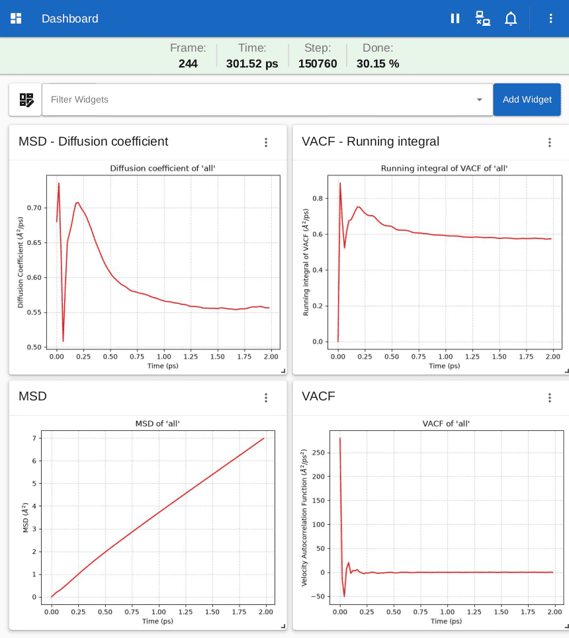Click the 'MSD' widget title text
The image size is (569, 638).
[x=32, y=396]
